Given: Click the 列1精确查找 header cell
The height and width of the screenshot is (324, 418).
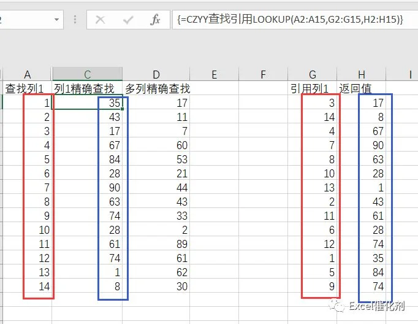Looking at the screenshot, I should (87, 88).
